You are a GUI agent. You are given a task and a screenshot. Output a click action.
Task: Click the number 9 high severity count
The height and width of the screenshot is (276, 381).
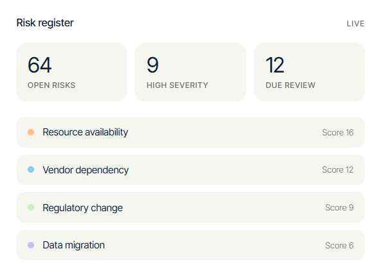(x=153, y=65)
